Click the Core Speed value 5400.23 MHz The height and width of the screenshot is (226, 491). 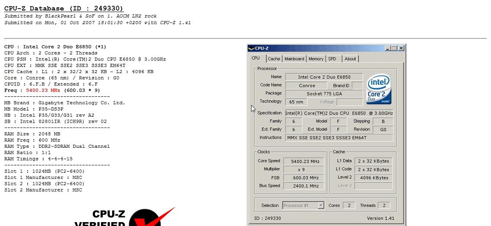coord(304,162)
